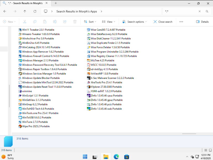Click Close search button
Viewport: 213px width, 160px height.
pyautogui.click(x=163, y=22)
